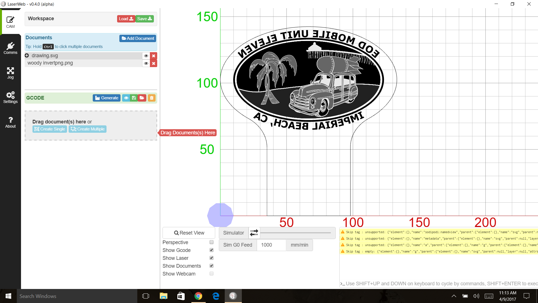This screenshot has width=538, height=303.
Task: Expand the drawing.svg document tree
Action: pyautogui.click(x=27, y=56)
